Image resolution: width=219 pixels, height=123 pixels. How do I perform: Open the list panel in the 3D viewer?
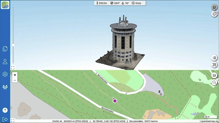[214, 58]
